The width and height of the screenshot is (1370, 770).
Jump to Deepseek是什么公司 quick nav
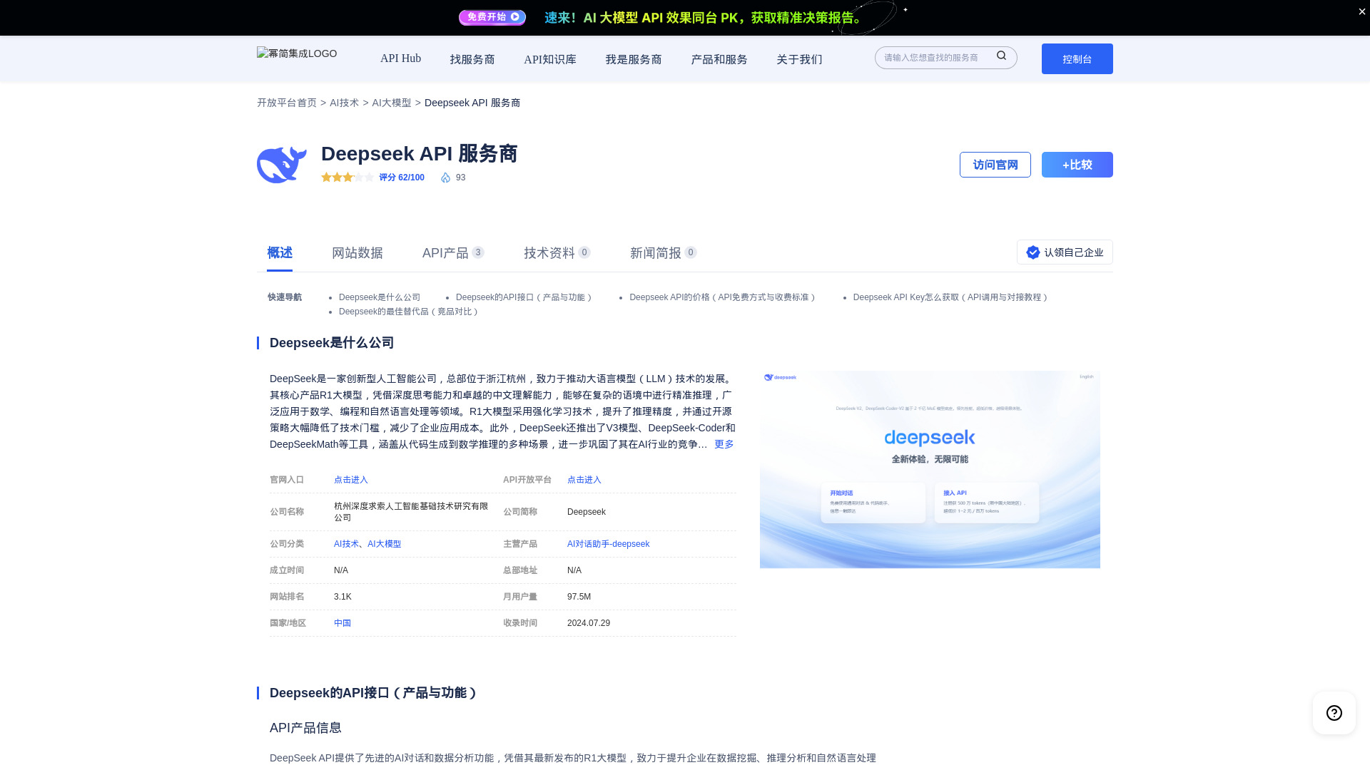pyautogui.click(x=380, y=297)
